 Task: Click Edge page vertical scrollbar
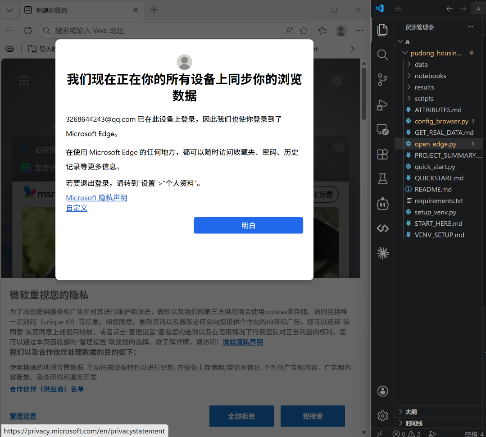tap(364, 94)
